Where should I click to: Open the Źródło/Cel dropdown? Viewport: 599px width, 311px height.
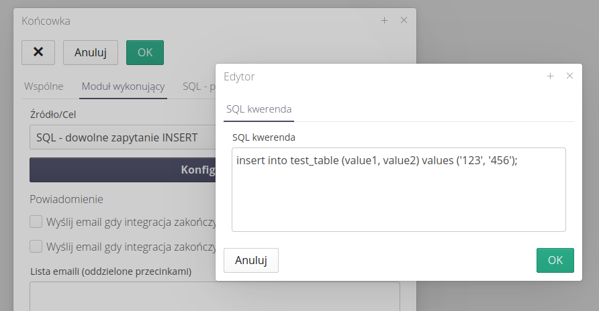coord(122,138)
